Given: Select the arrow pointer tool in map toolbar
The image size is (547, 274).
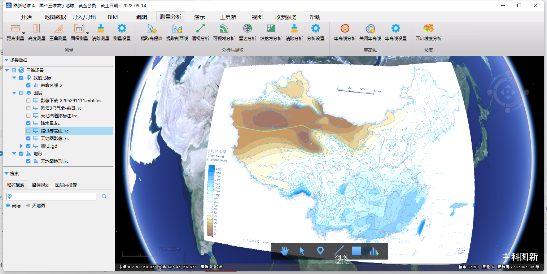Looking at the screenshot, I should point(302,251).
